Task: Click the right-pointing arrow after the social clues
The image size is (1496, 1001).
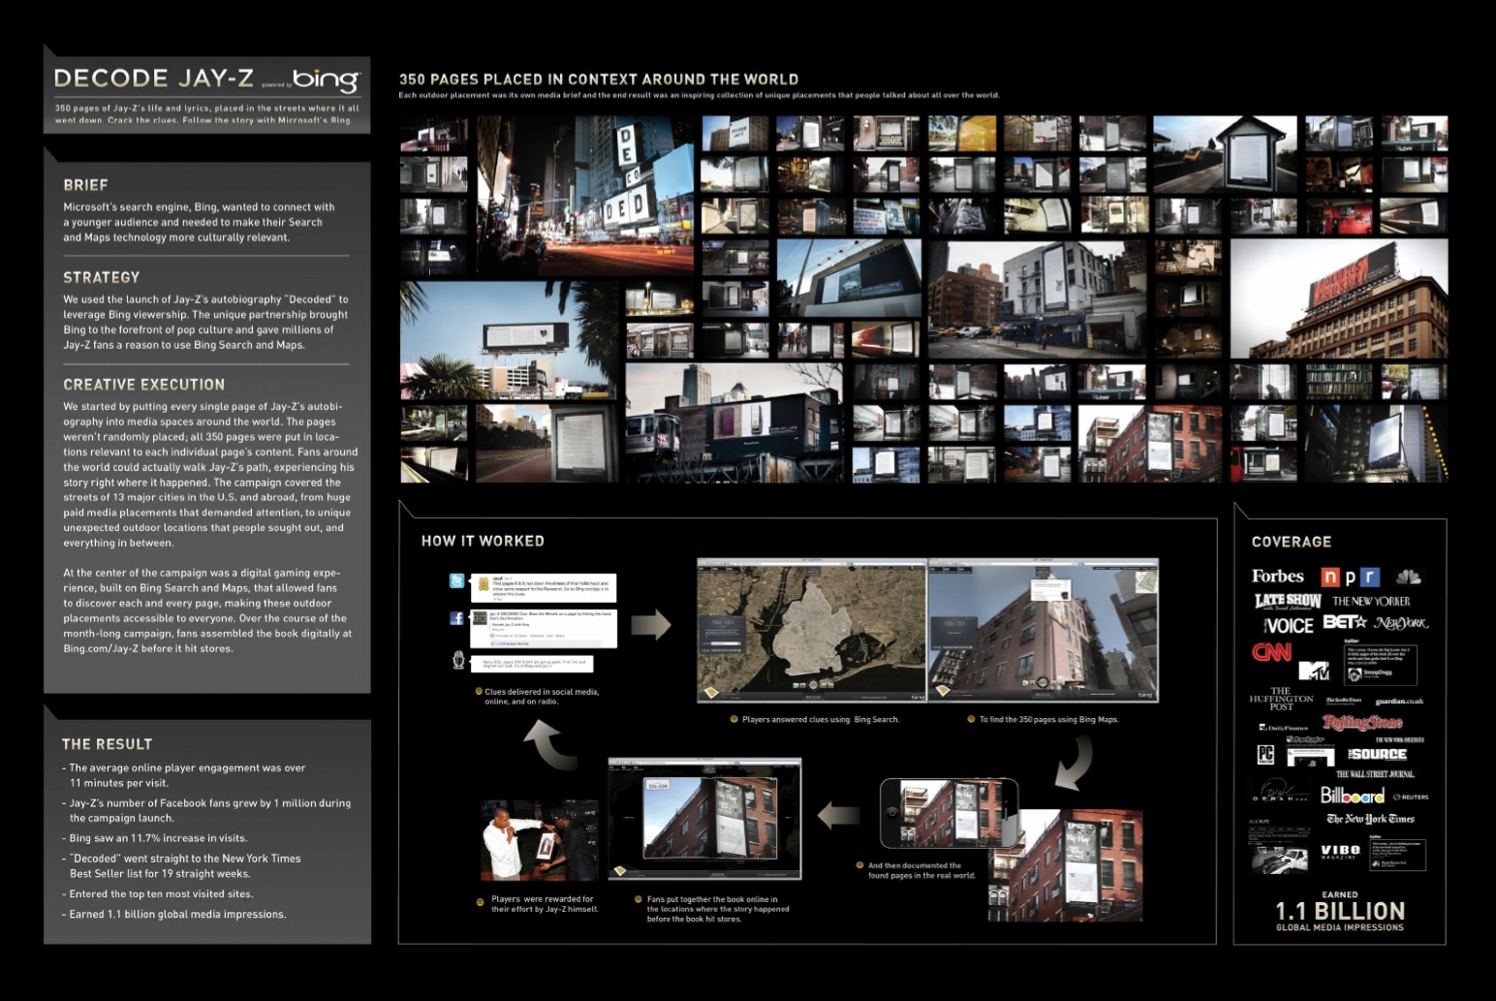Action: (x=651, y=624)
